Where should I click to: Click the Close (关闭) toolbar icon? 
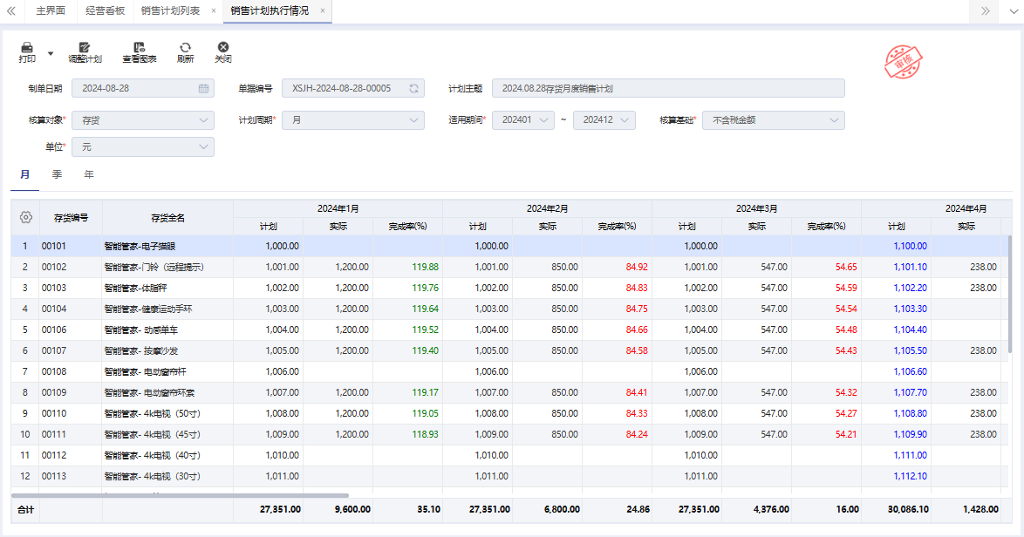pyautogui.click(x=223, y=48)
